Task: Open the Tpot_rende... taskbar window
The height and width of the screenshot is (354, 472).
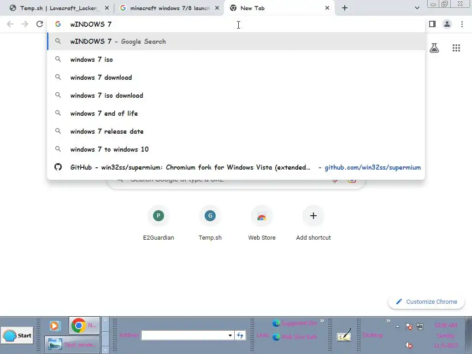Action: pyautogui.click(x=72, y=344)
